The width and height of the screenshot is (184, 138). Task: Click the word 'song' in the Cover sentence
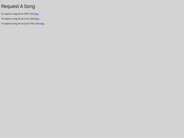(x=15, y=19)
